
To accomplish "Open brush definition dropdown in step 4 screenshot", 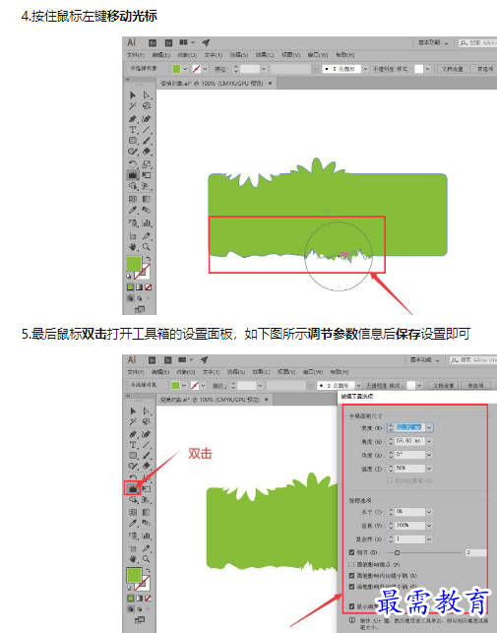I will (x=365, y=69).
